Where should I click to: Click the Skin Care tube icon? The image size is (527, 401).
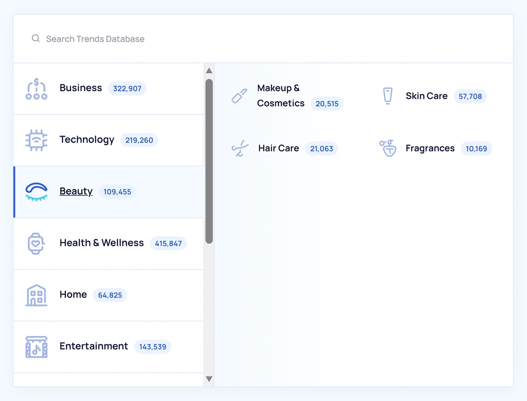pyautogui.click(x=387, y=96)
